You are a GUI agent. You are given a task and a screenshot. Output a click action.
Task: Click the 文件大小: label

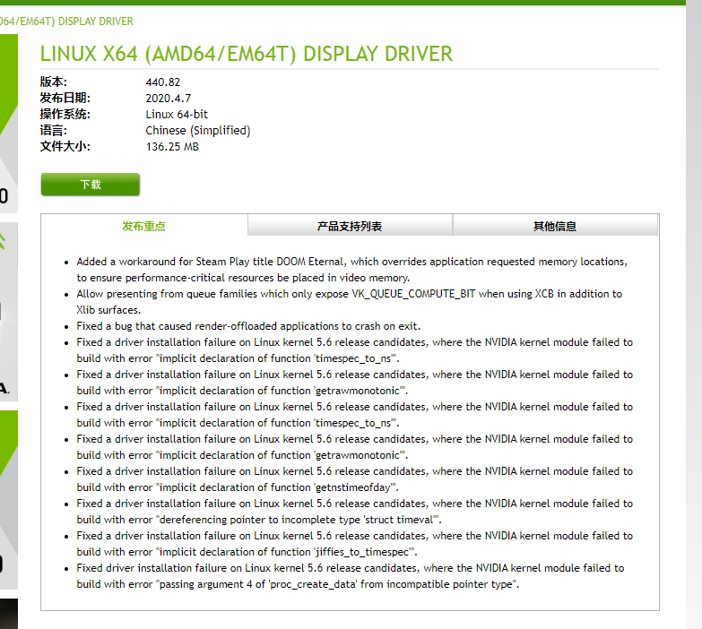click(x=65, y=147)
